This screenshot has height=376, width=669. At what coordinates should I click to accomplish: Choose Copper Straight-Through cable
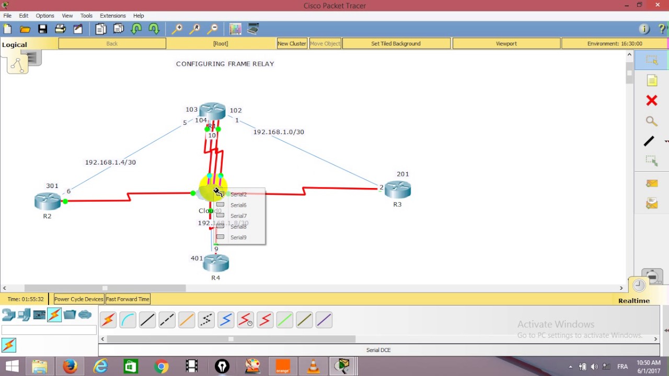147,320
